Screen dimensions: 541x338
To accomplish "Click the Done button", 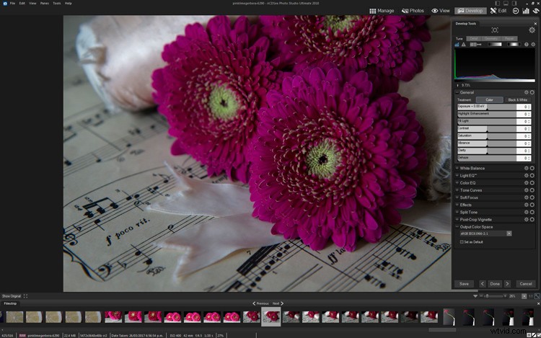I will coord(495,284).
